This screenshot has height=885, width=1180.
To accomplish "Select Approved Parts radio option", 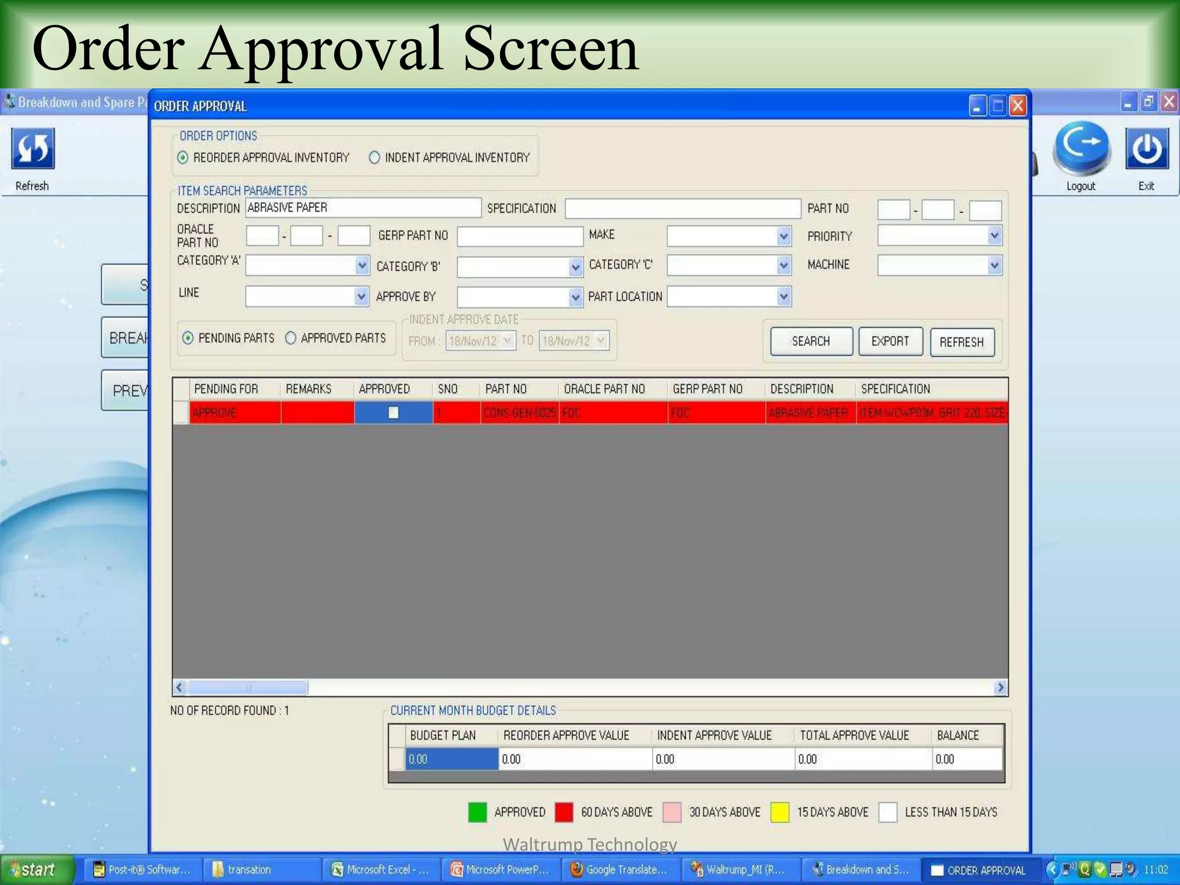I will point(291,338).
